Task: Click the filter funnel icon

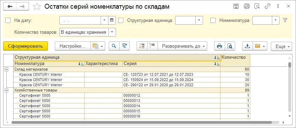Action: coord(285,20)
